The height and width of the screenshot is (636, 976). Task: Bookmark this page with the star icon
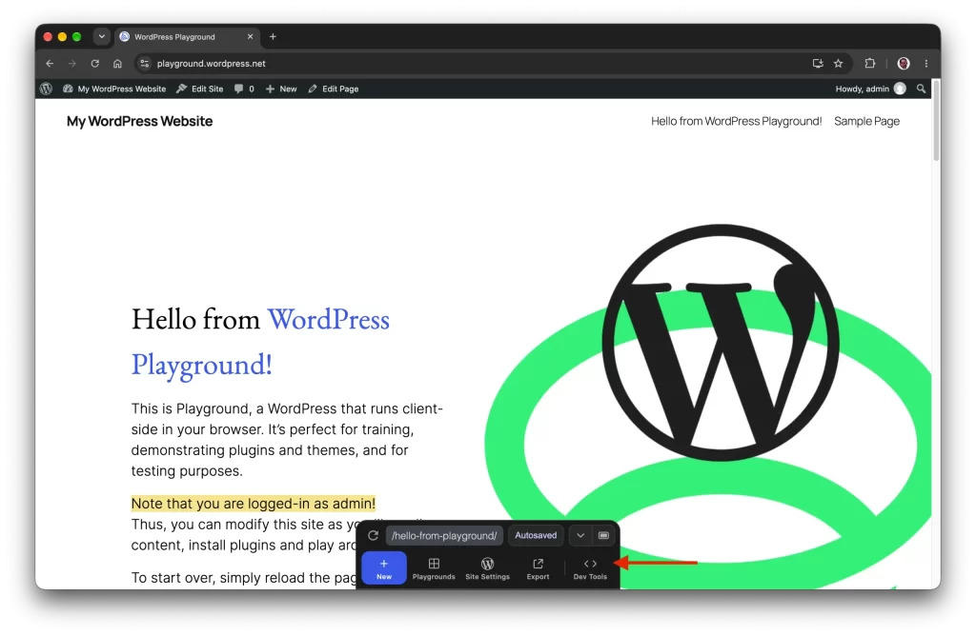pos(839,64)
